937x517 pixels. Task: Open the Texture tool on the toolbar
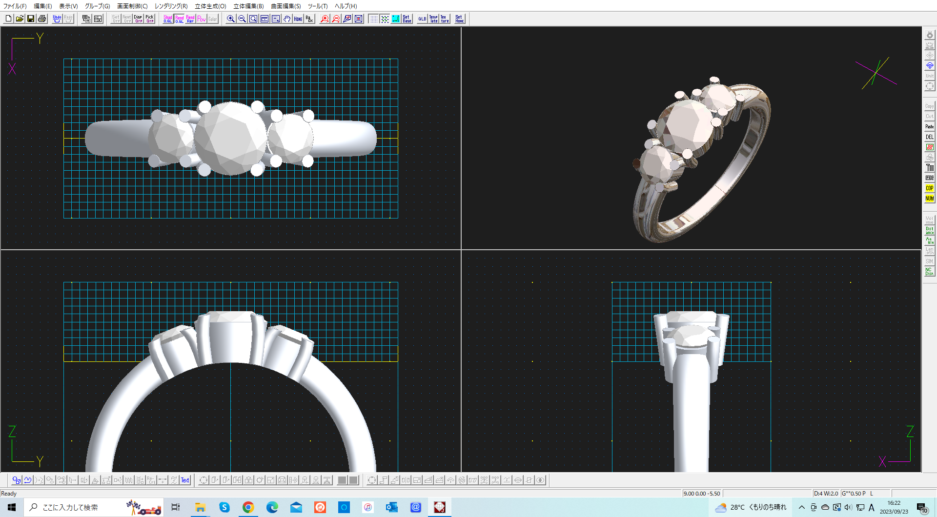point(444,19)
